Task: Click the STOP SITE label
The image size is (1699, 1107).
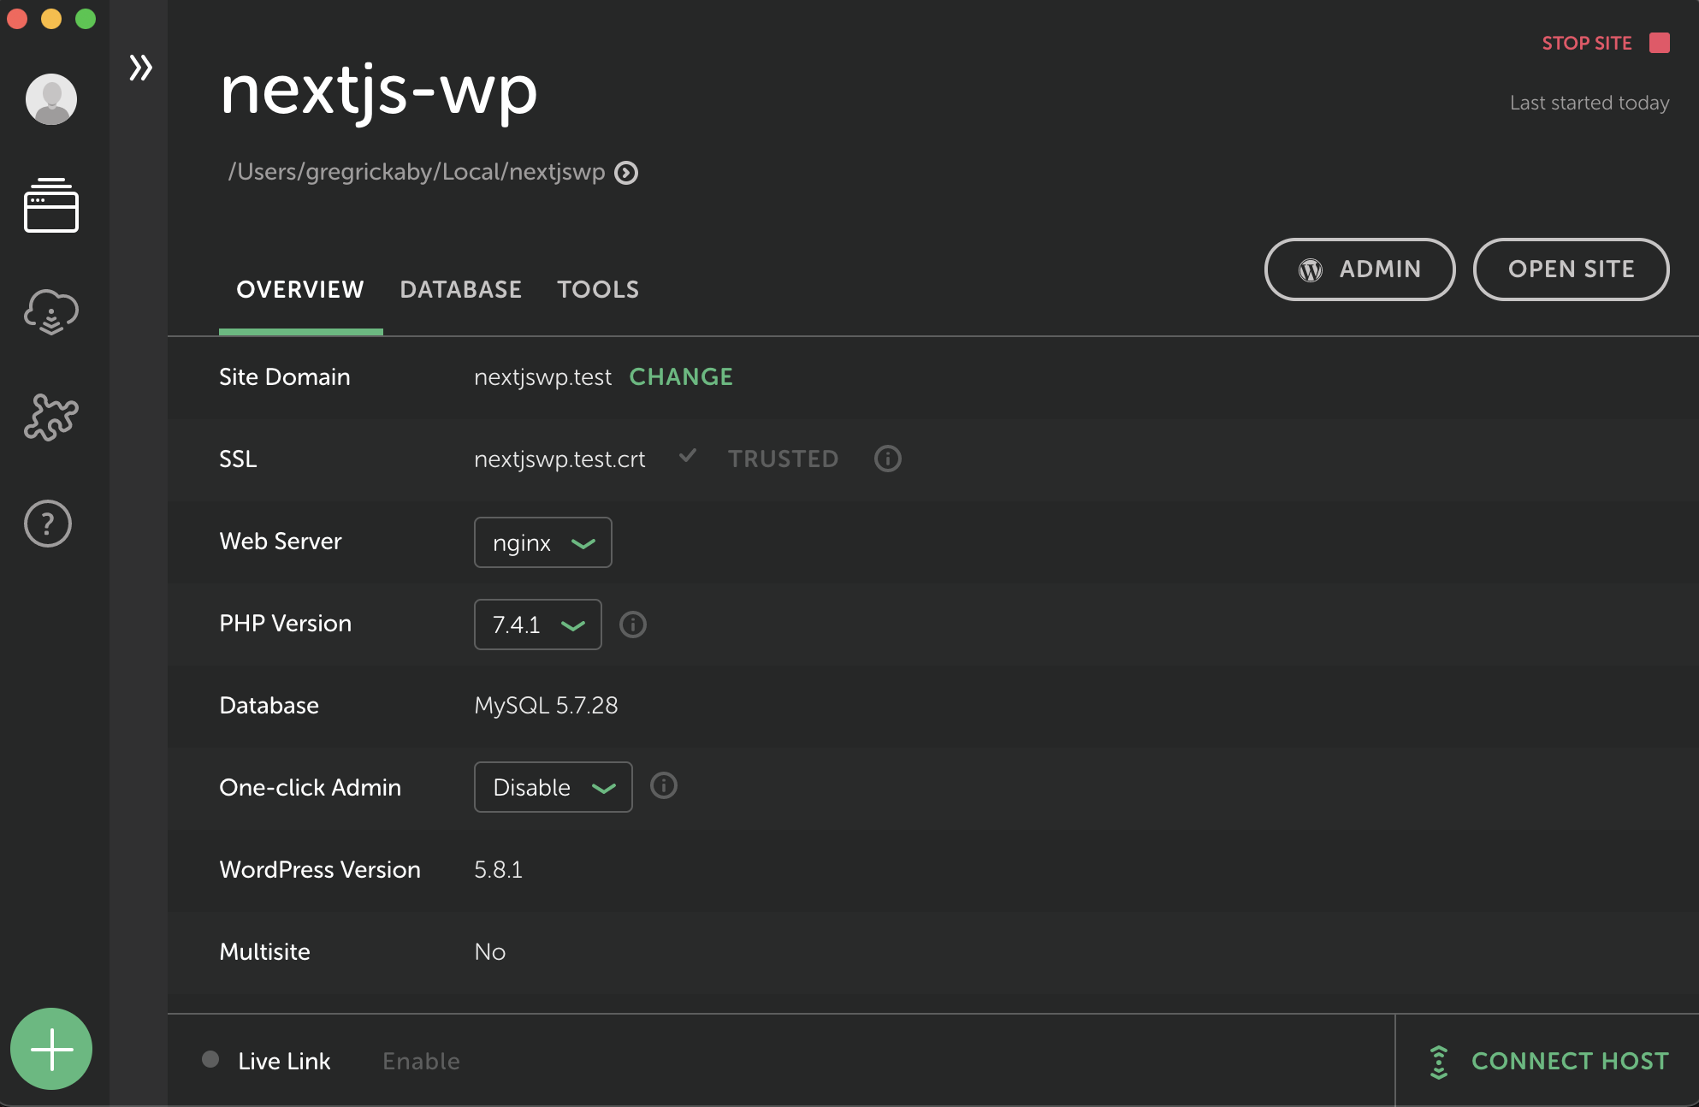Action: [1587, 43]
